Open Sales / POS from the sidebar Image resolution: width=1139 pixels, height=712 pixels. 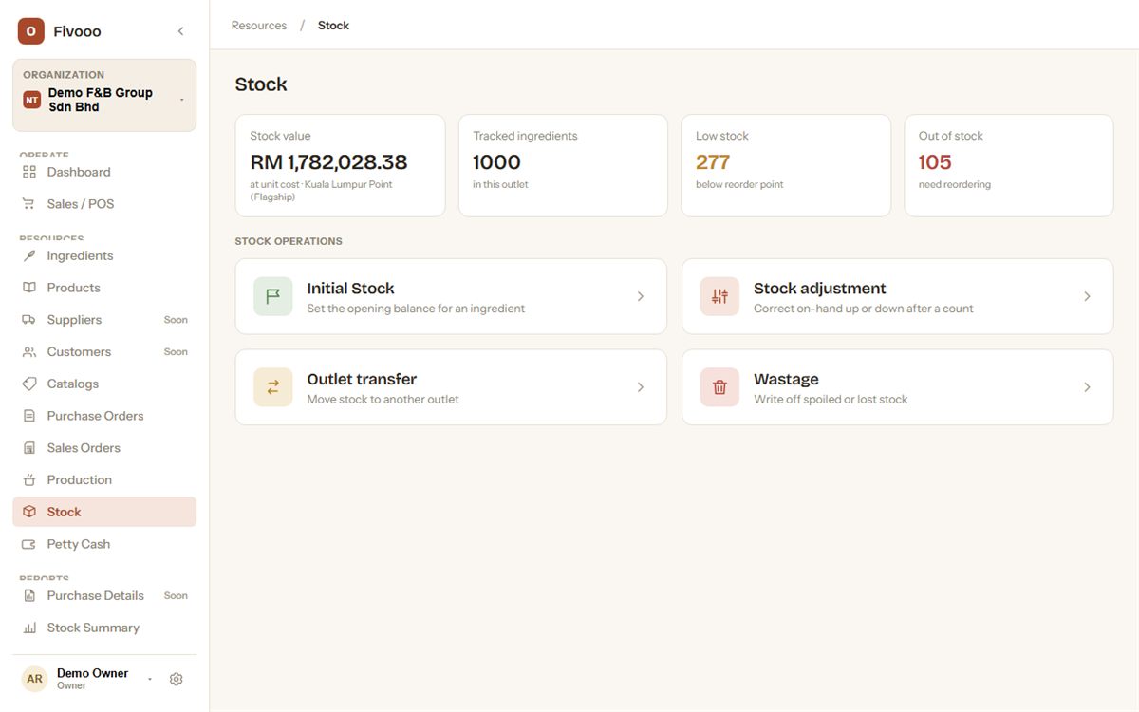click(x=104, y=204)
